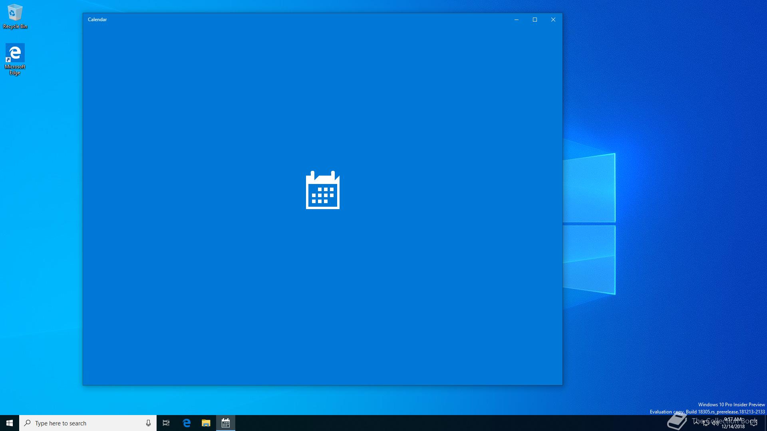Select the Microsoft Edge desktop shortcut

pyautogui.click(x=15, y=59)
